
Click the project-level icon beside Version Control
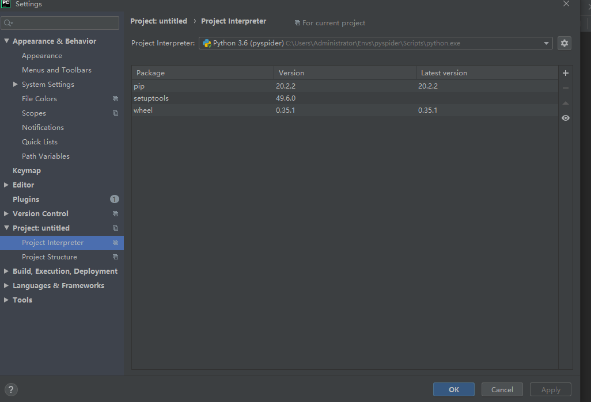point(115,214)
